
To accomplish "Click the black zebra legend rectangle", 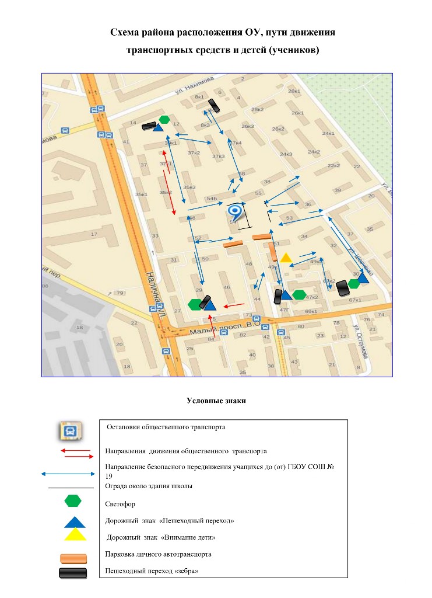I will pyautogui.click(x=73, y=573).
